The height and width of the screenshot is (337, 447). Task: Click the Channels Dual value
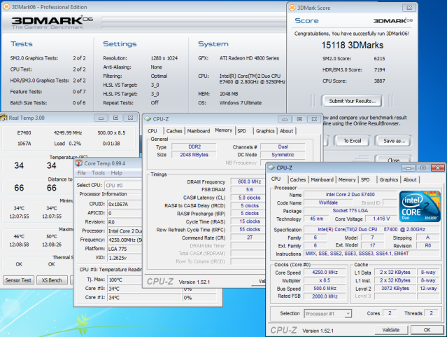point(283,147)
